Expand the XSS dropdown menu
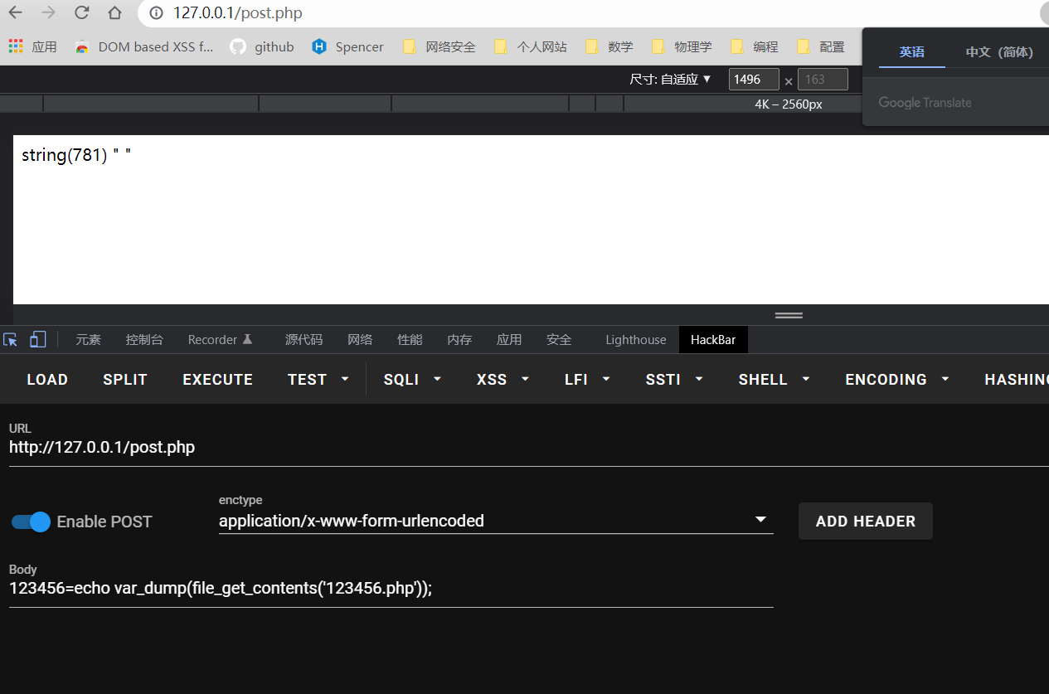 503,379
